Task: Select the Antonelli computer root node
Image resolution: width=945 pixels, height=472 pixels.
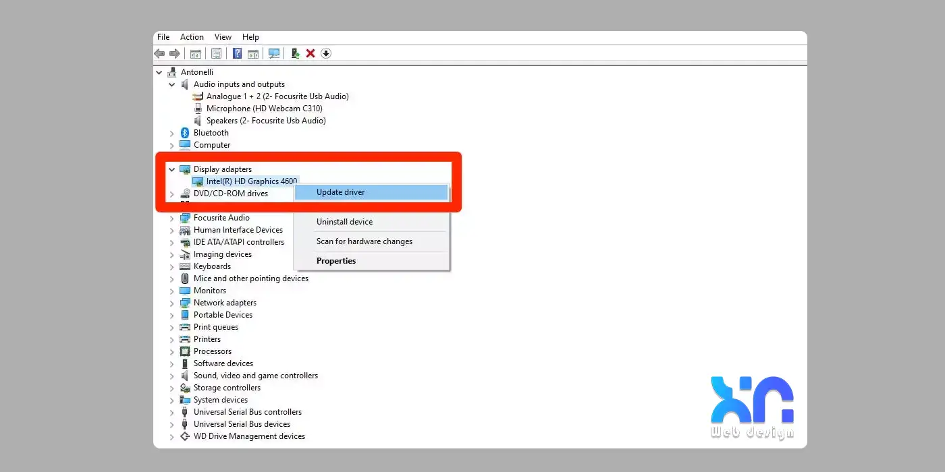Action: [x=197, y=72]
